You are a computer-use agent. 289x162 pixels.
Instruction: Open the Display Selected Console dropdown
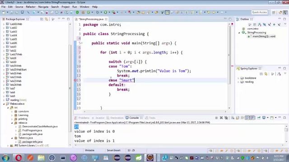point(268,118)
